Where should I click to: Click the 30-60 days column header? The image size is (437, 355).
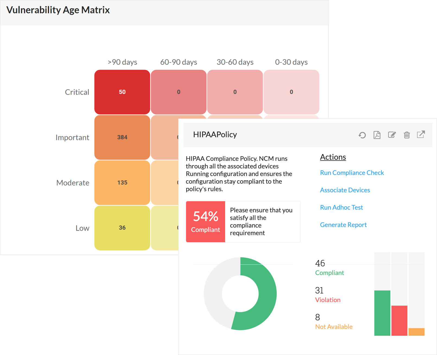pyautogui.click(x=235, y=62)
